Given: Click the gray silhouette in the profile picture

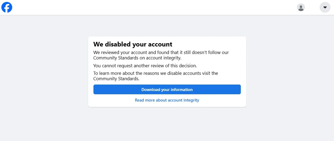Looking at the screenshot, I should coord(301,8).
